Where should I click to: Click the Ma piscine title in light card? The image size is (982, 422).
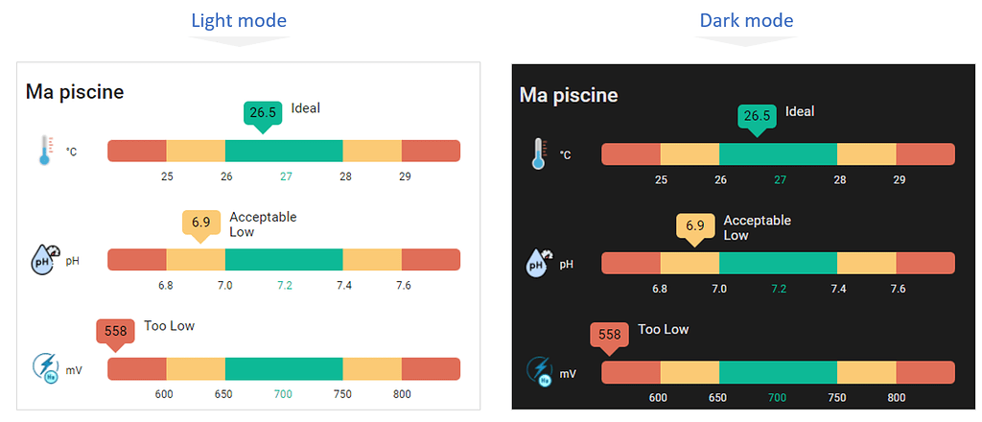tap(75, 91)
